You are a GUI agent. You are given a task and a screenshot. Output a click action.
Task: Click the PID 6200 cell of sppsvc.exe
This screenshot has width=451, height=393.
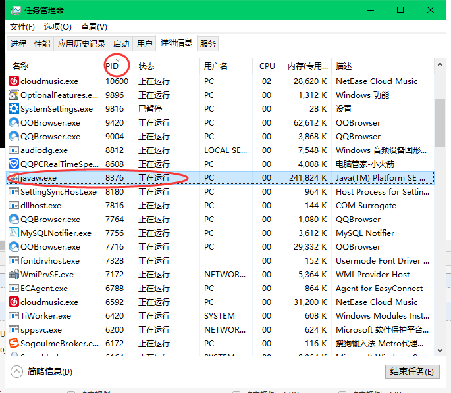pos(115,329)
